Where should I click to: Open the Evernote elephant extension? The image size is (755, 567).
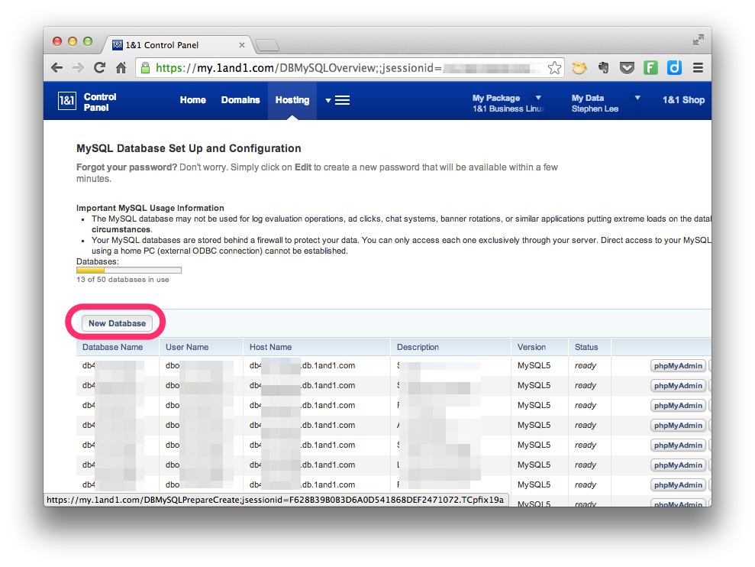tap(603, 68)
